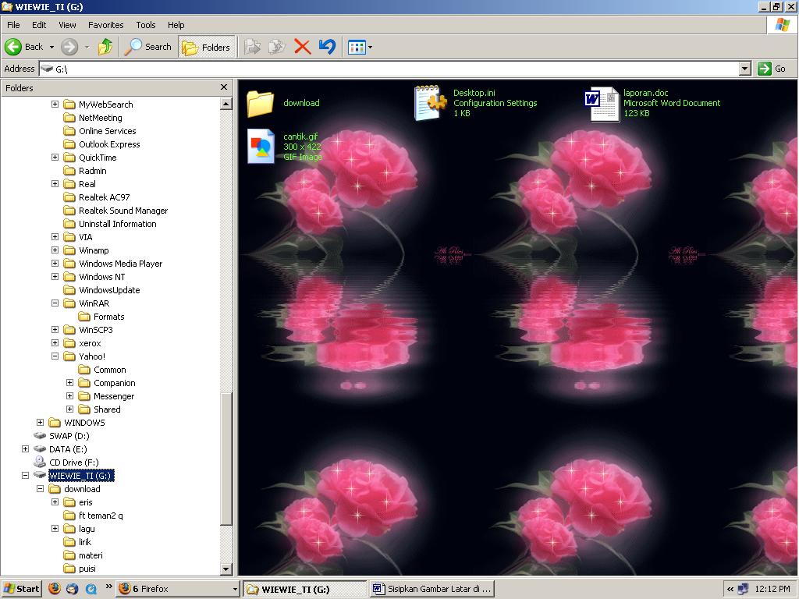Open the Tools menu
This screenshot has width=799, height=599.
pos(146,25)
